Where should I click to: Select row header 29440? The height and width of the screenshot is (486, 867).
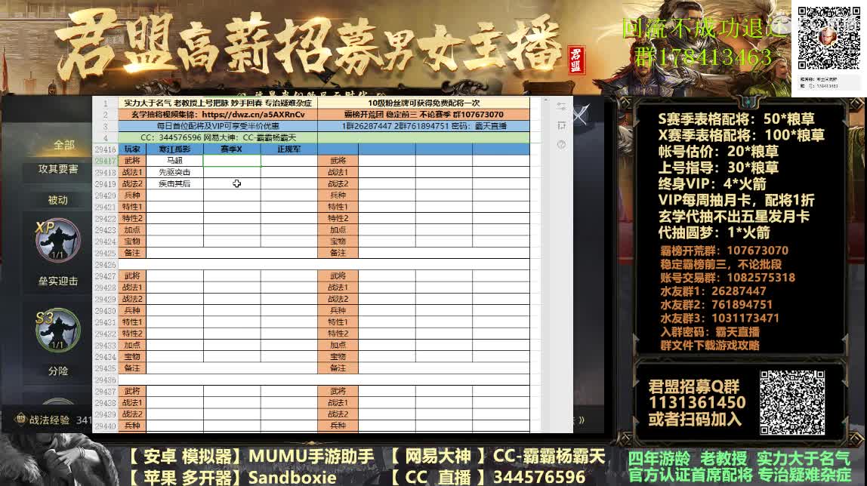105,426
